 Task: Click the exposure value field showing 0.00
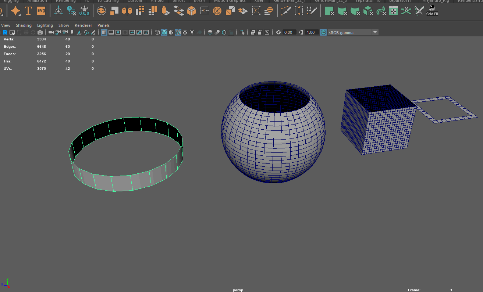point(288,32)
